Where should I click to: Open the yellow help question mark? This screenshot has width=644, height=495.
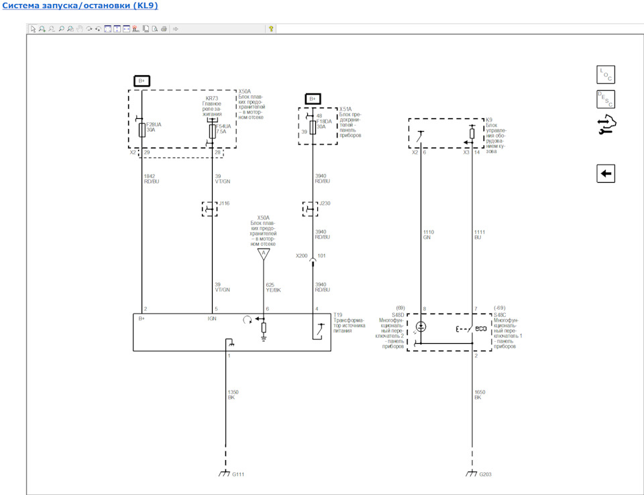coord(271,29)
